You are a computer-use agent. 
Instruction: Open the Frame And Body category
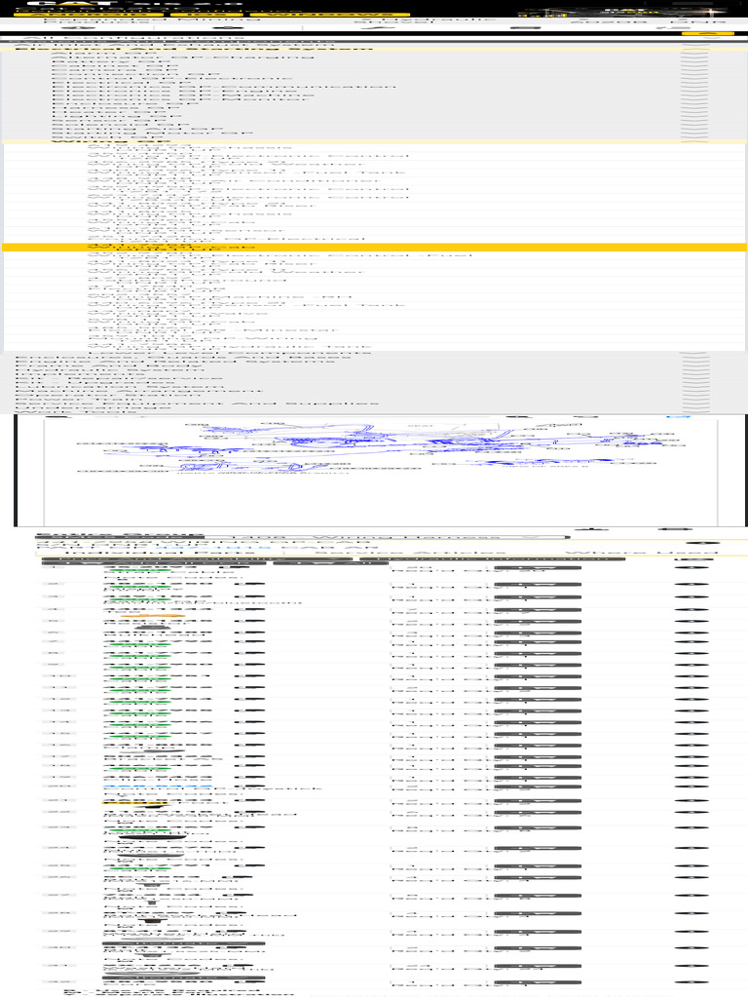109,365
